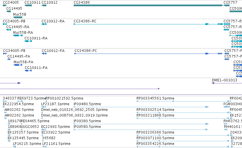Click the CG10911 gene label
Viewport: 242px width, 148px height.
[x=33, y=3]
